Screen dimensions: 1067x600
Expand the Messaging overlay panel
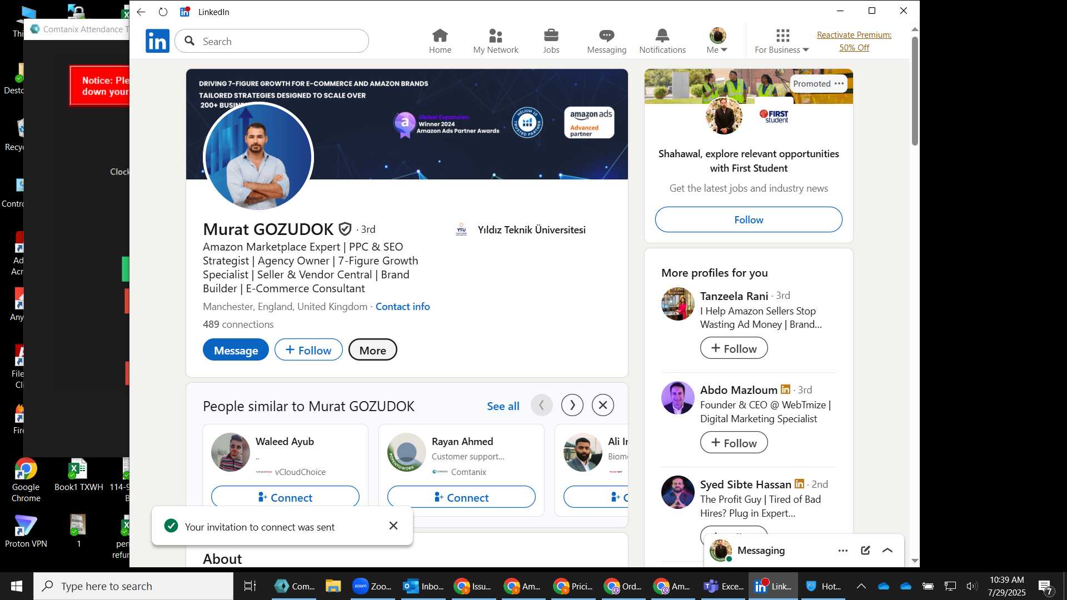(887, 551)
